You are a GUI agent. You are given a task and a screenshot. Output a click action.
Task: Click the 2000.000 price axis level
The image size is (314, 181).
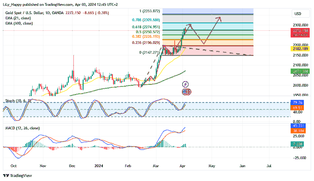click(300, 85)
